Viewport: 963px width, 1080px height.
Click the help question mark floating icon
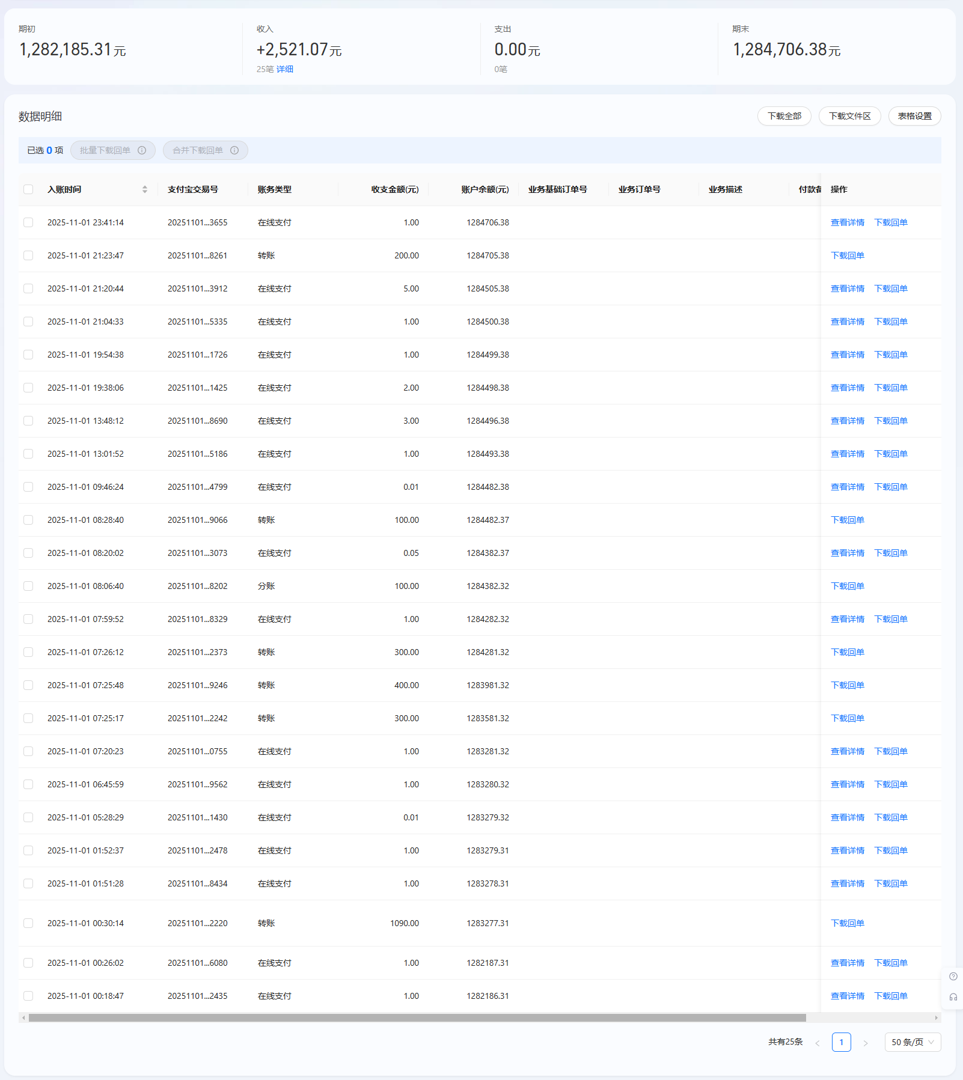pos(953,977)
